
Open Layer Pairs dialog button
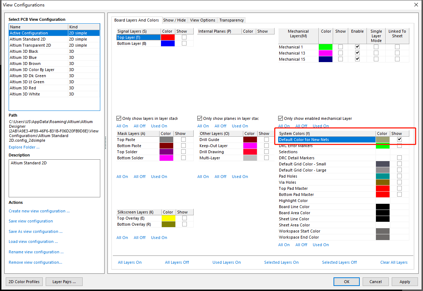click(x=64, y=282)
